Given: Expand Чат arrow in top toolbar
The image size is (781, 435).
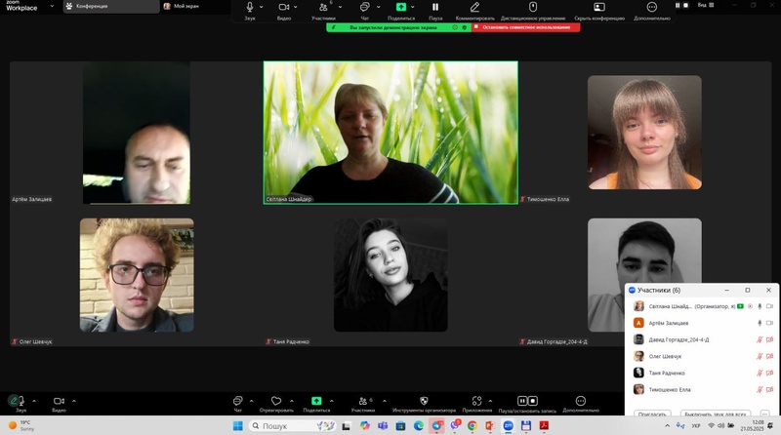Looking at the screenshot, I should tap(378, 7).
